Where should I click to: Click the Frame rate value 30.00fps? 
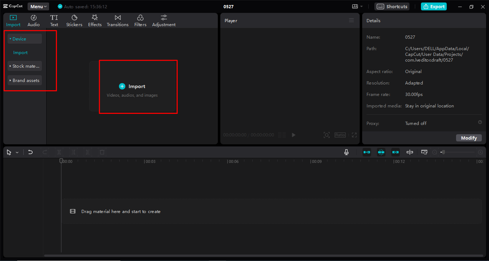click(x=414, y=94)
